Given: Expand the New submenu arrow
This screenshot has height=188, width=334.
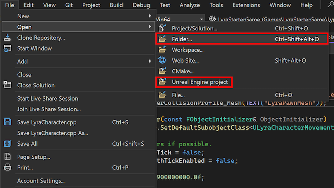Looking at the screenshot, I should point(150,16).
